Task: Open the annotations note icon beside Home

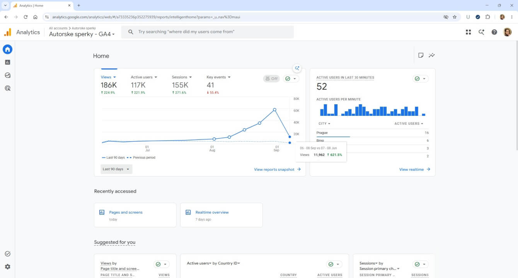Action: [421, 56]
